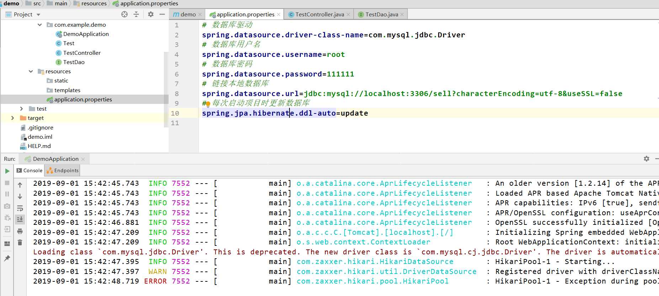
Task: Pin the Run tab with pin icon
Action: (7, 258)
